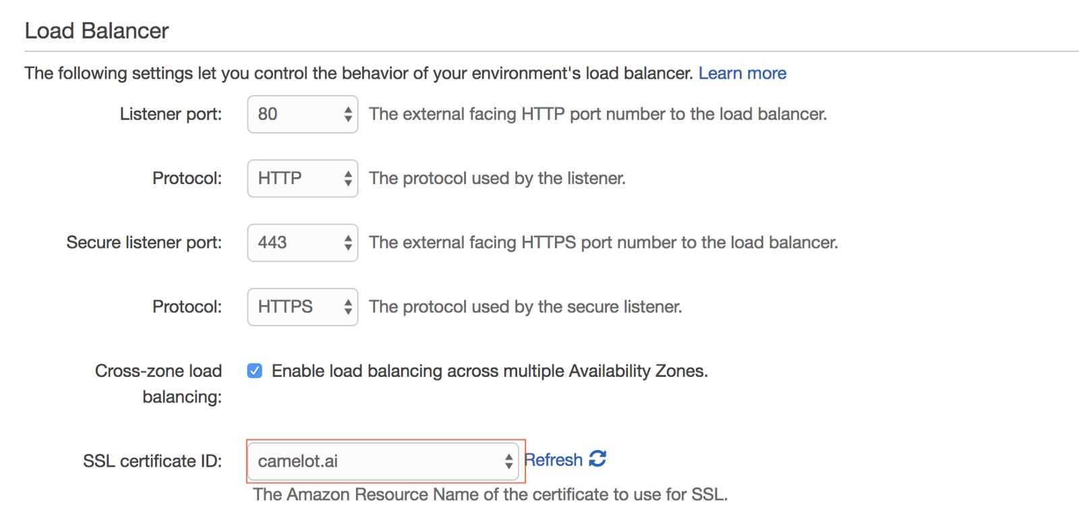1079x530 pixels.
Task: Click the Protocol label beside the HTTPS dropdown
Action: (187, 307)
